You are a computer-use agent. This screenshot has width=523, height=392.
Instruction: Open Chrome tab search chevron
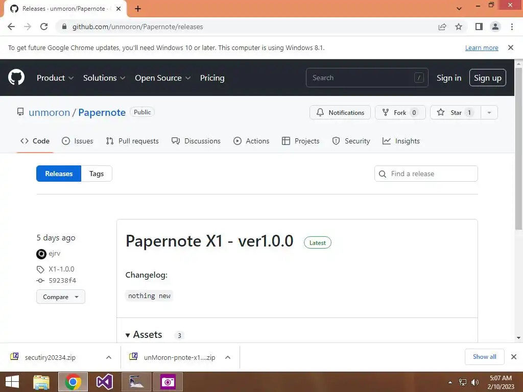pos(459,9)
